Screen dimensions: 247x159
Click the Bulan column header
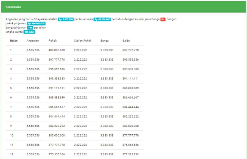tap(14, 40)
